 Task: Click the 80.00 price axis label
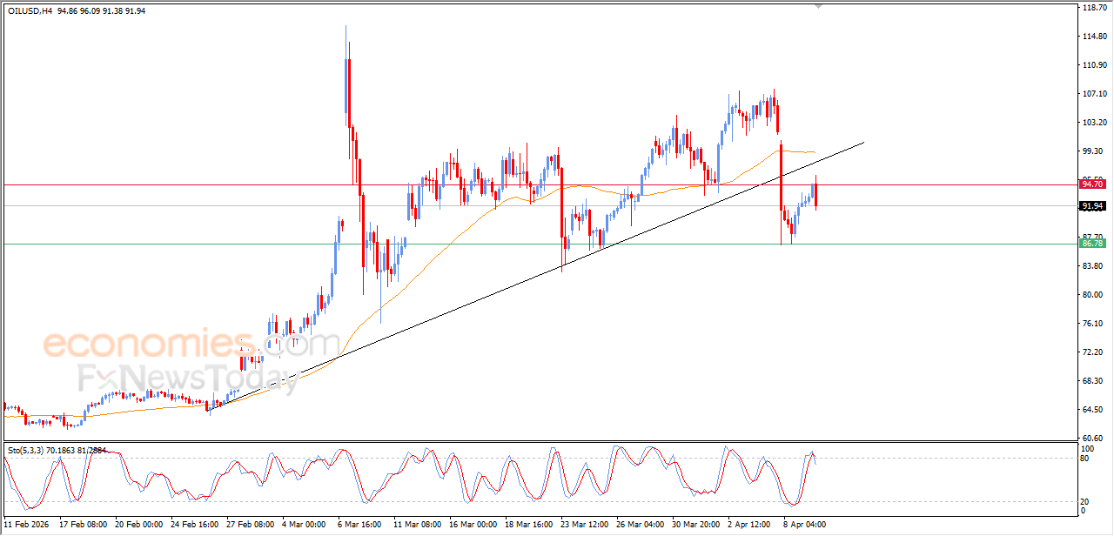click(1091, 295)
